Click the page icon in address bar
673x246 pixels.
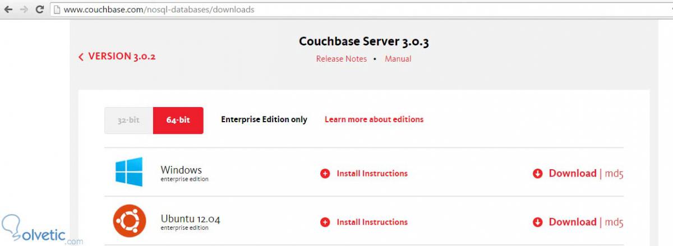pos(57,10)
